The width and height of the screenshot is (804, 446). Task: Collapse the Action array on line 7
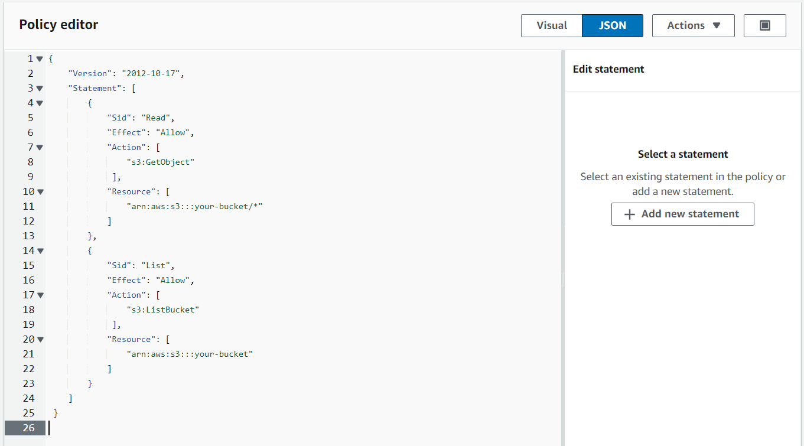[x=39, y=147]
